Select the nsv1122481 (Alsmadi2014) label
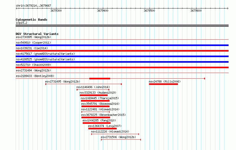 click(100, 109)
